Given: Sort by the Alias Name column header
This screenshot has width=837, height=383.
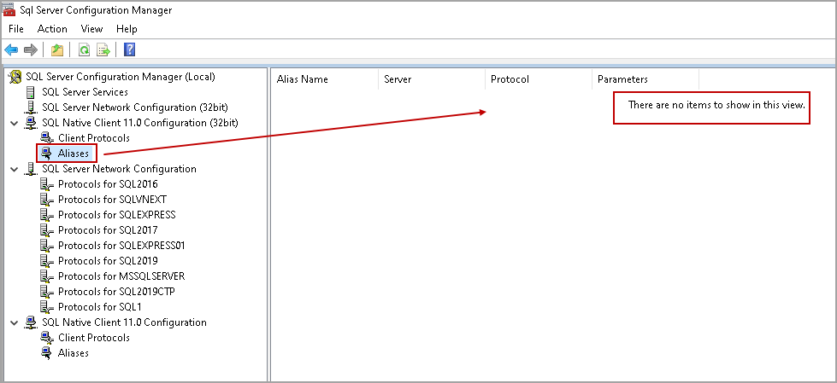Looking at the screenshot, I should coord(325,79).
